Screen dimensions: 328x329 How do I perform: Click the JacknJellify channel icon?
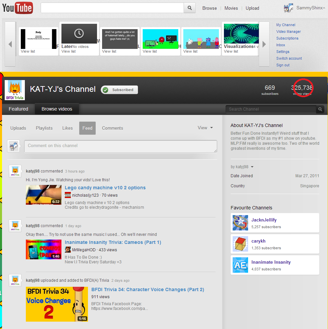tap(240, 223)
